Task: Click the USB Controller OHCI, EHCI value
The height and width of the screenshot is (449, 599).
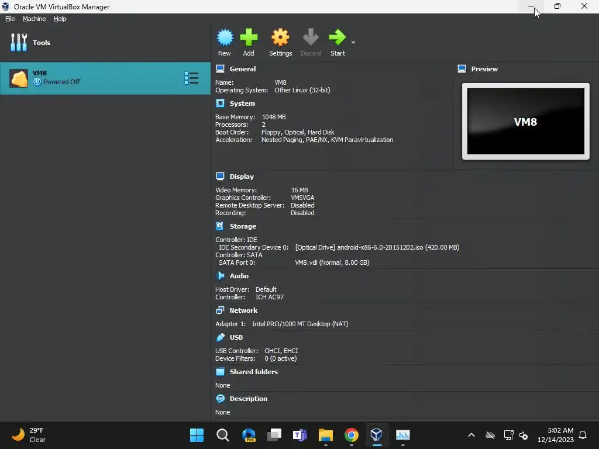Action: [x=281, y=351]
